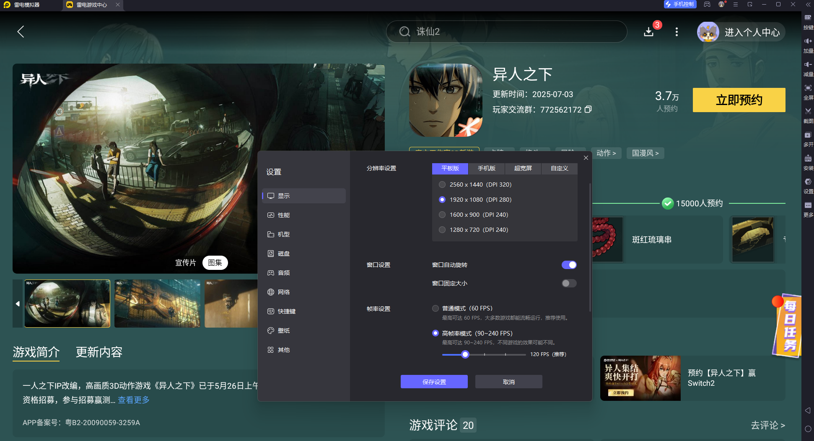The width and height of the screenshot is (814, 441).
Task: Open the 磁盘 settings section
Action: click(x=304, y=254)
